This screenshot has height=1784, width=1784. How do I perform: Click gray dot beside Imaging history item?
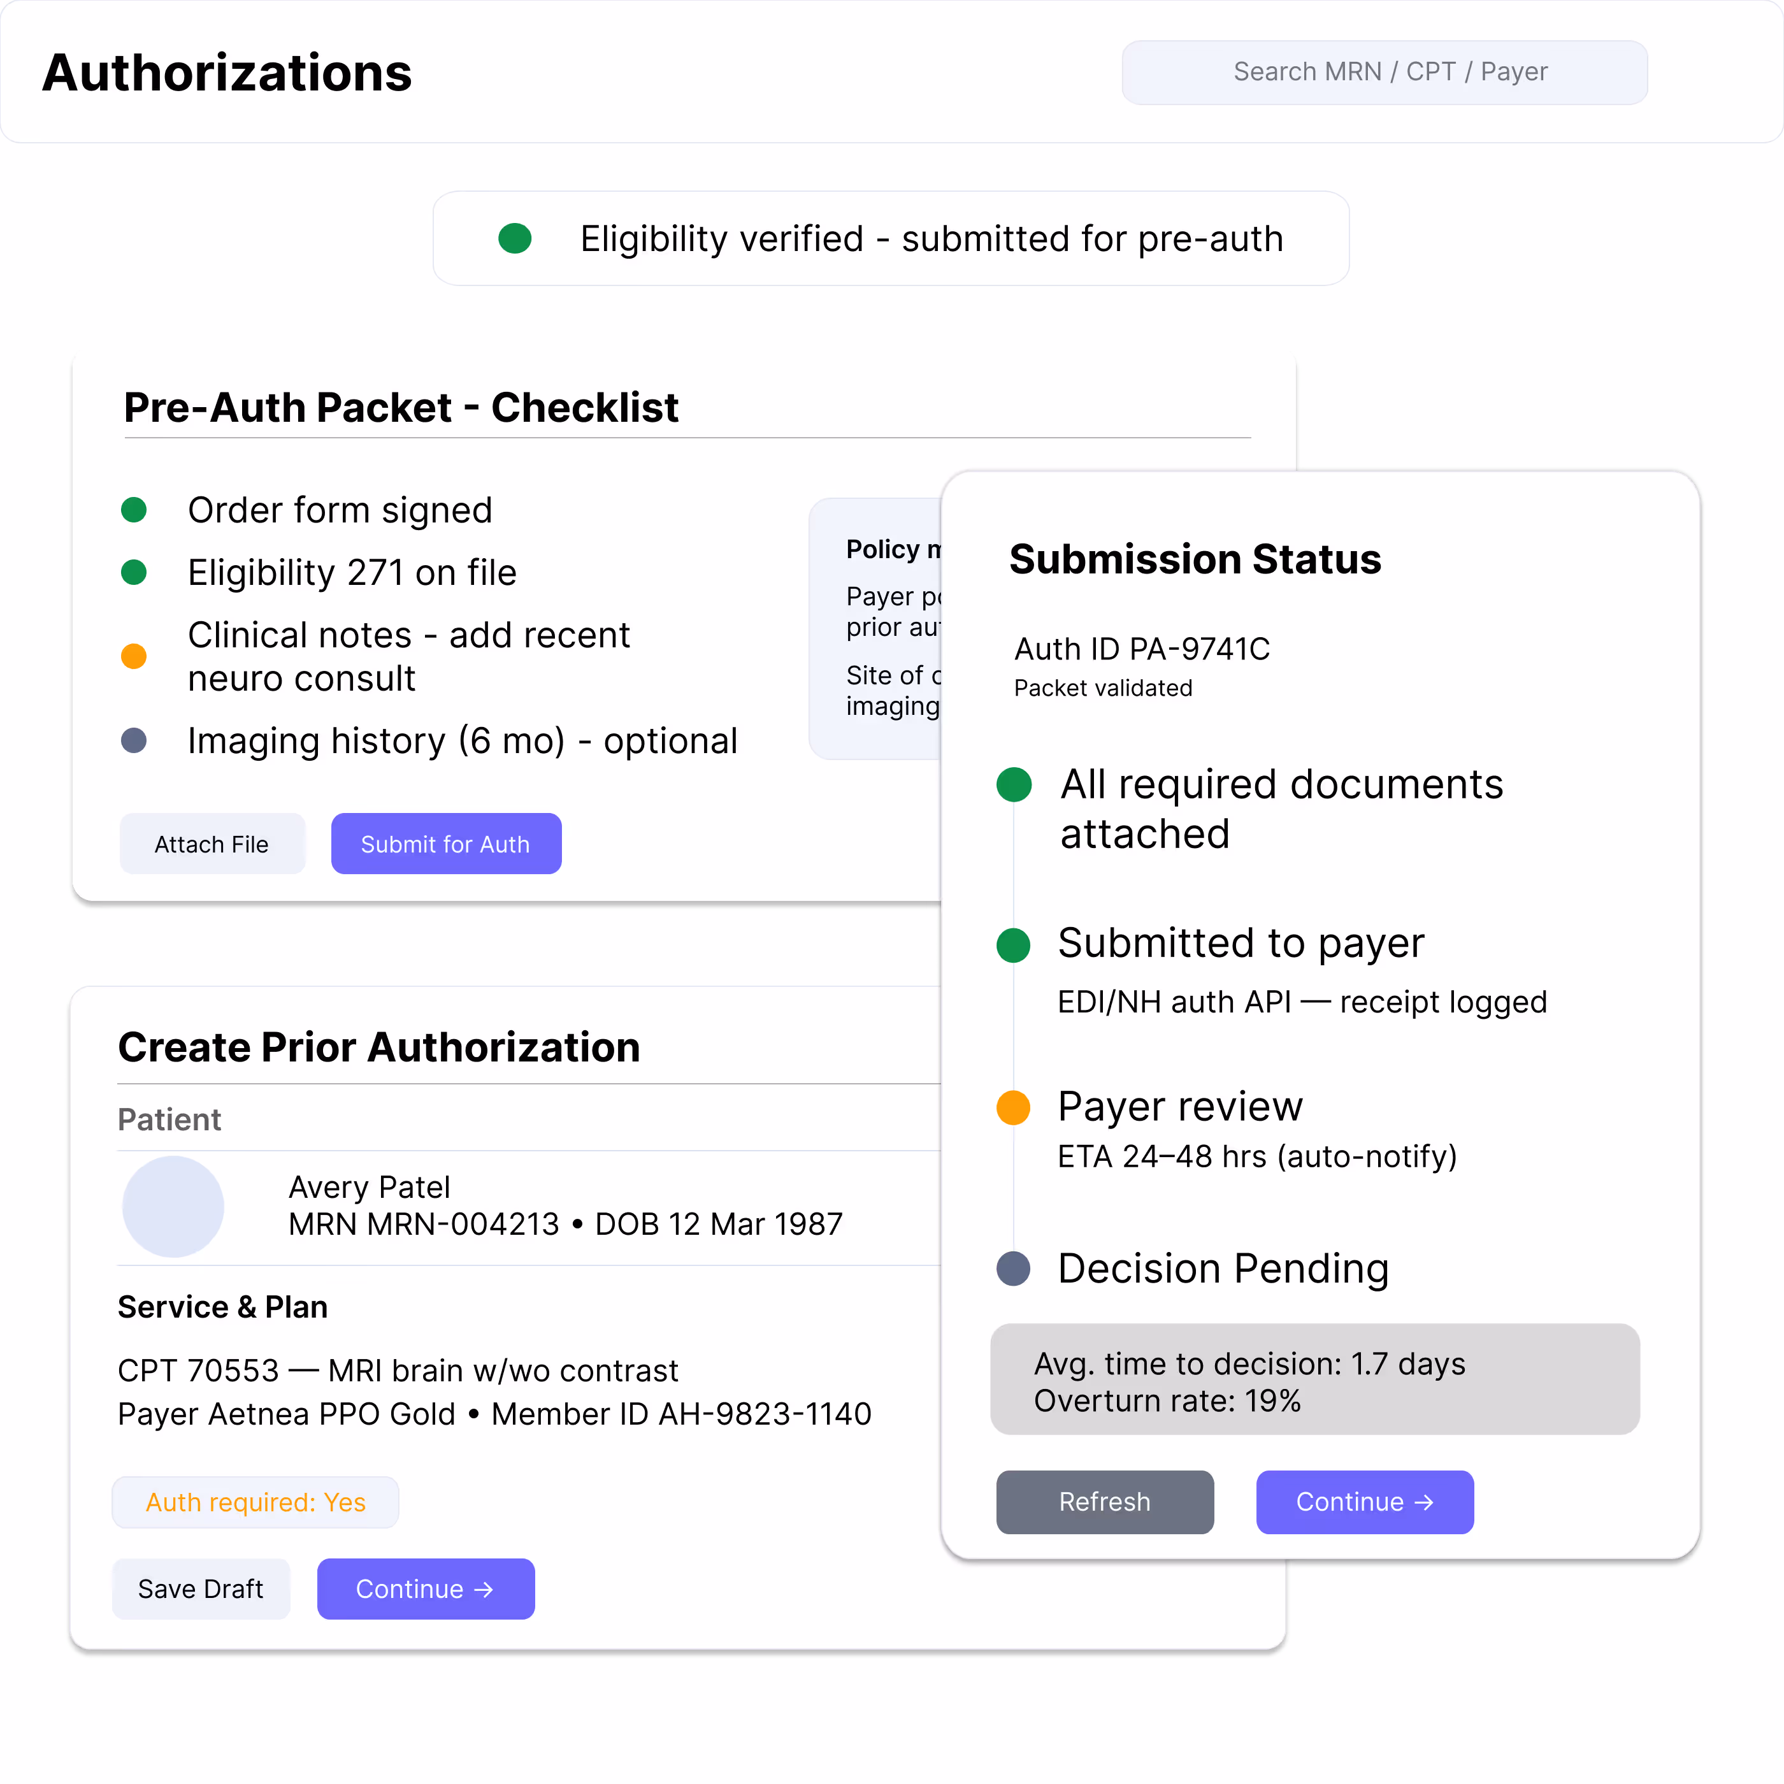click(x=134, y=740)
